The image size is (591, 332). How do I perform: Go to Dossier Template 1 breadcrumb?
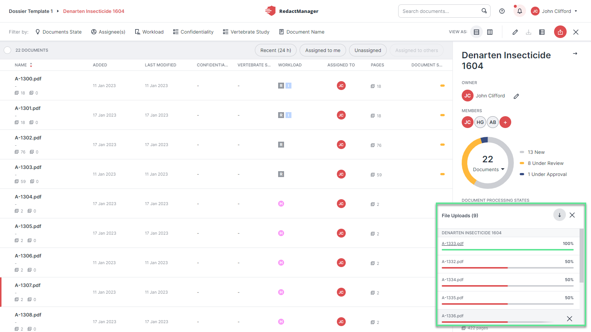(x=31, y=11)
